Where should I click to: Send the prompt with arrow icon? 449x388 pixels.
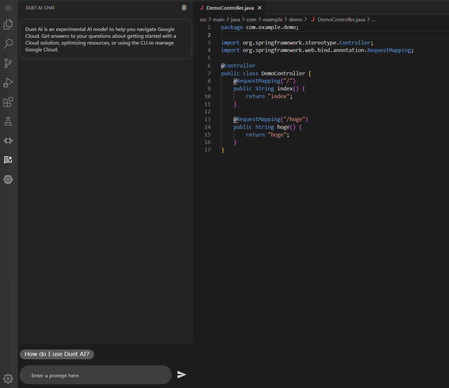[182, 374]
